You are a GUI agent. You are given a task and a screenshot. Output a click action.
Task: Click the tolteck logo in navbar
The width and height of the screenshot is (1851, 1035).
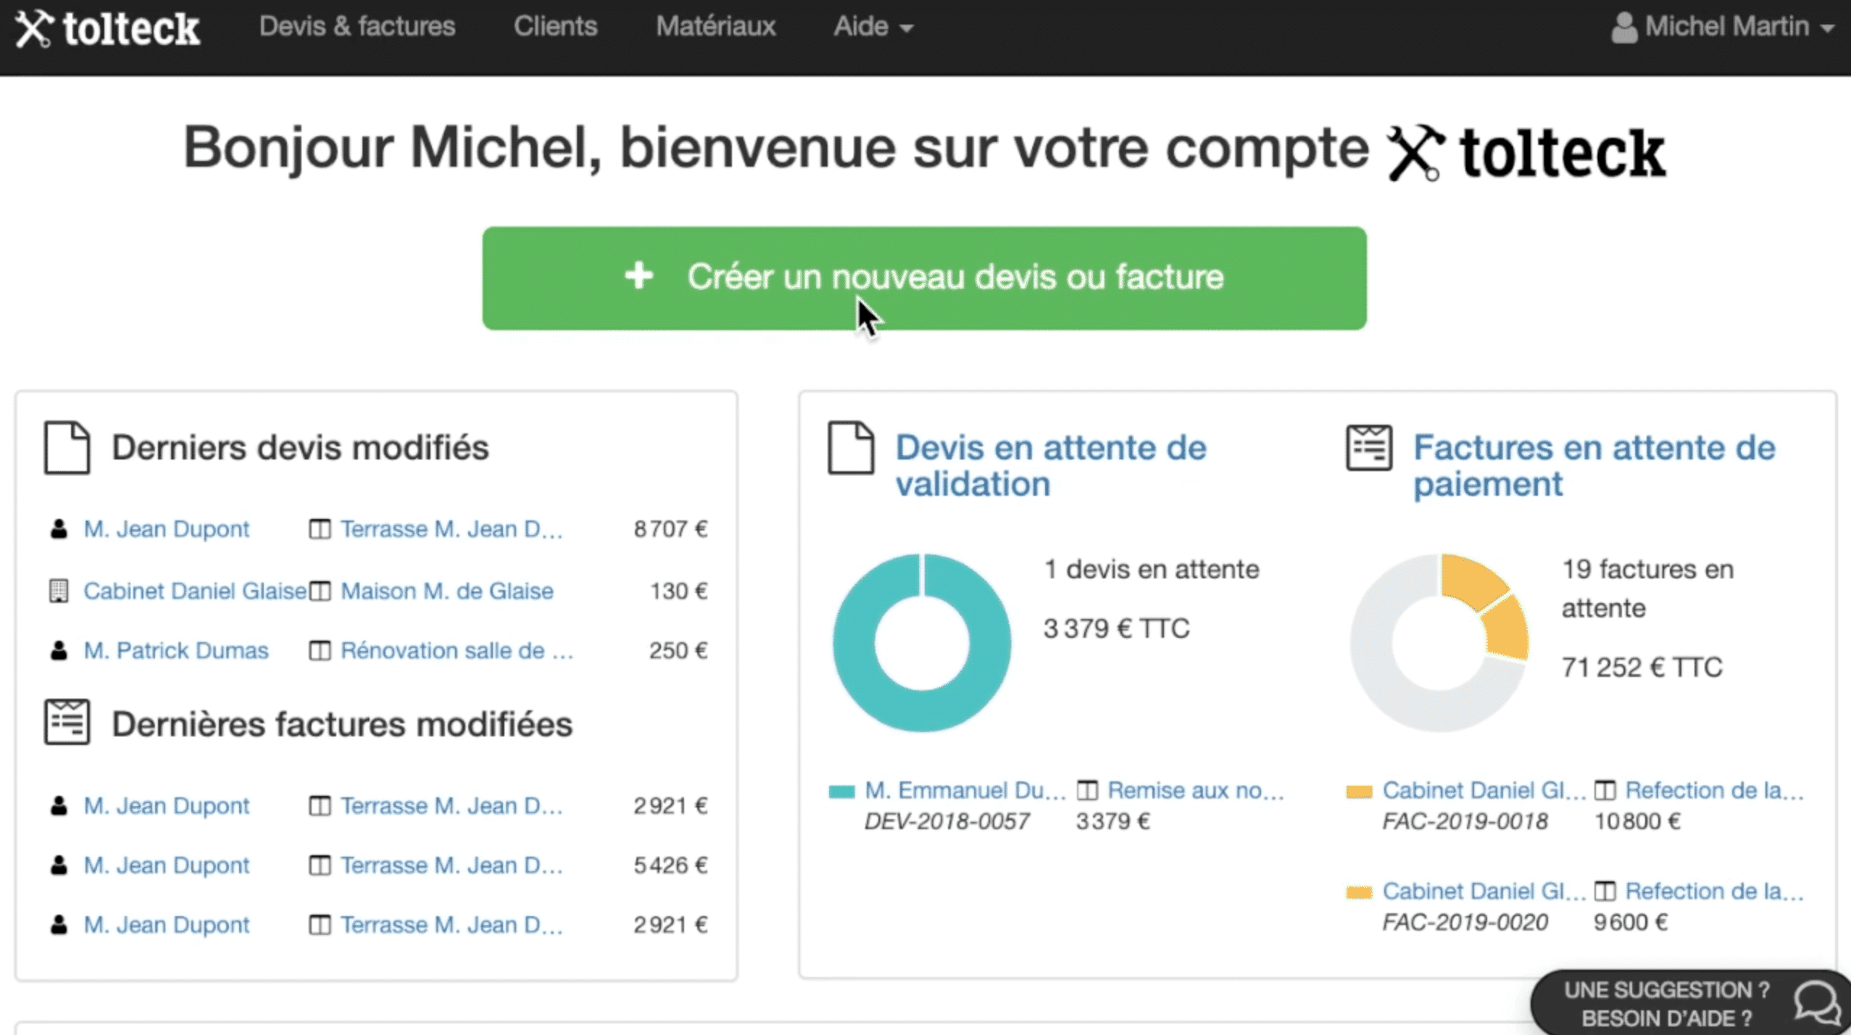107,28
